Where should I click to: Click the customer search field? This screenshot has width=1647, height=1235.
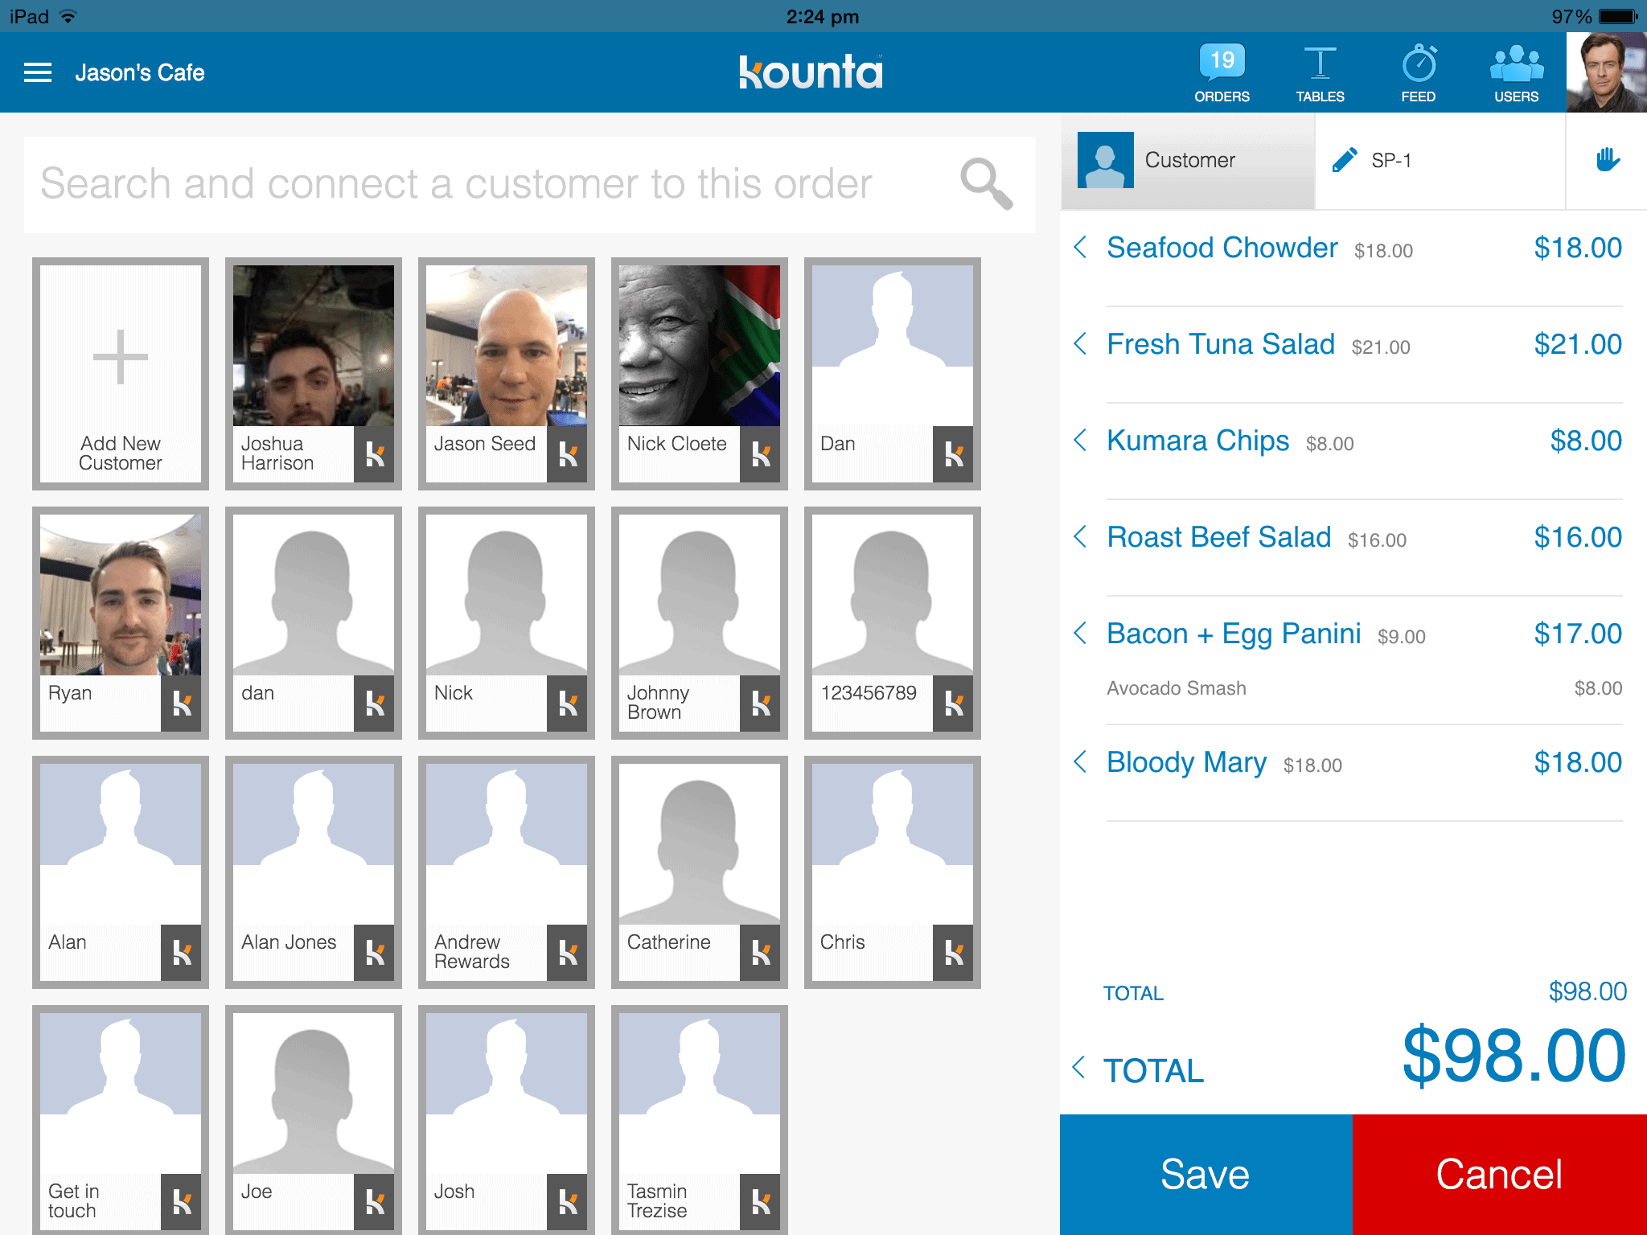click(529, 184)
